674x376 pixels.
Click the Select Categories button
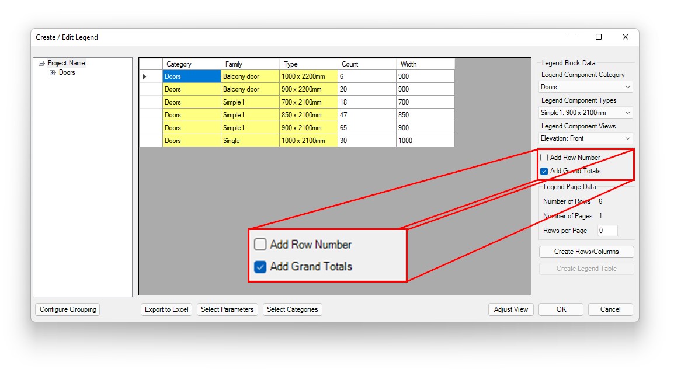pos(293,309)
